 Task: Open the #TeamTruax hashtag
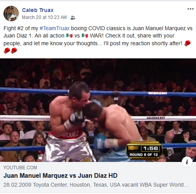tap(54, 28)
